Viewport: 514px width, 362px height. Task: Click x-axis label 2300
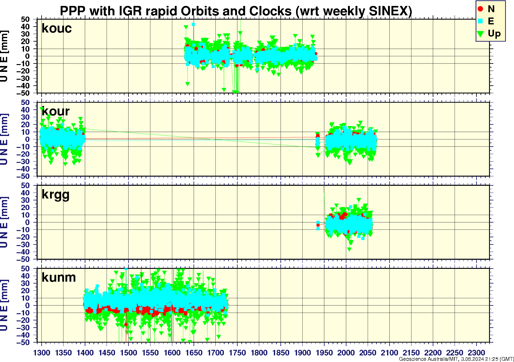[x=476, y=353]
